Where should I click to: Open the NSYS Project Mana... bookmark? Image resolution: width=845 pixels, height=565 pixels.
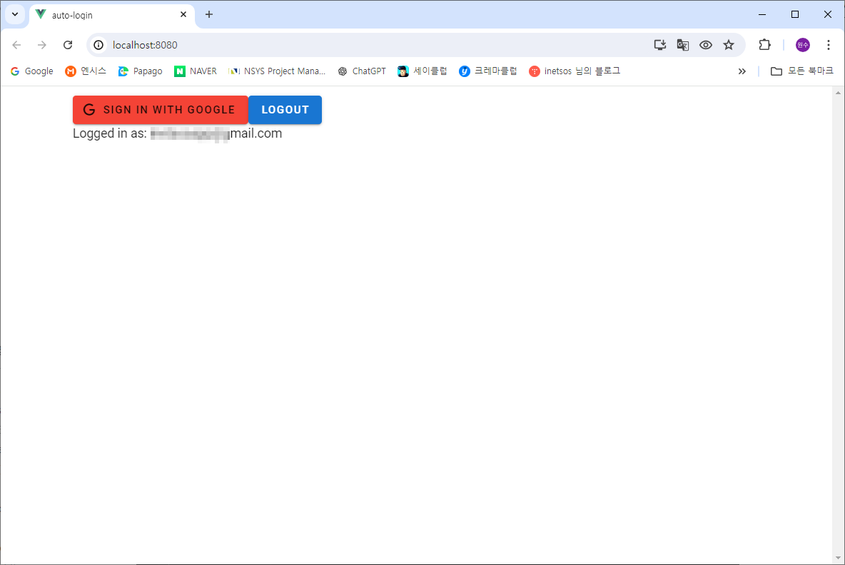[277, 71]
